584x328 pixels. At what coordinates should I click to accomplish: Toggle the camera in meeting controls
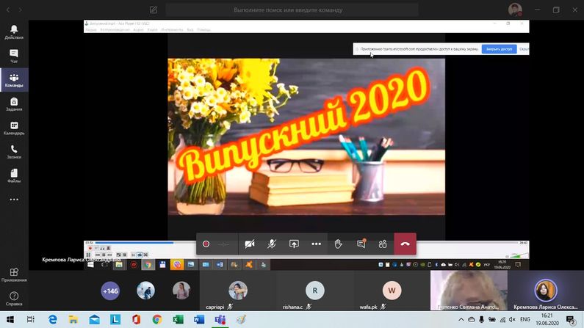(250, 244)
